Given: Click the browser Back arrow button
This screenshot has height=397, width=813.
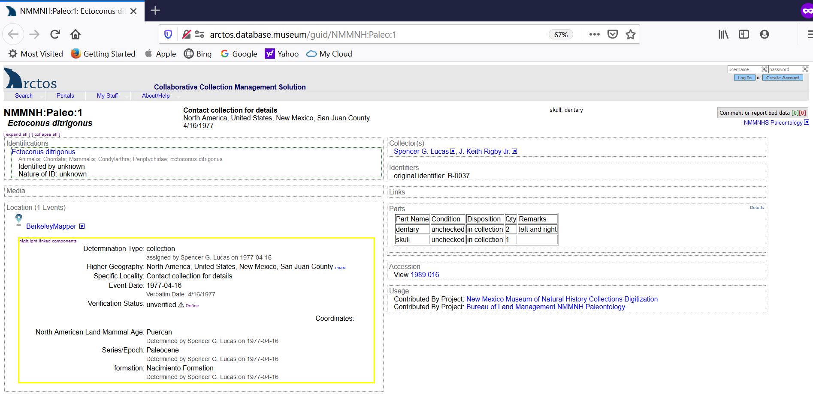Looking at the screenshot, I should (x=13, y=34).
